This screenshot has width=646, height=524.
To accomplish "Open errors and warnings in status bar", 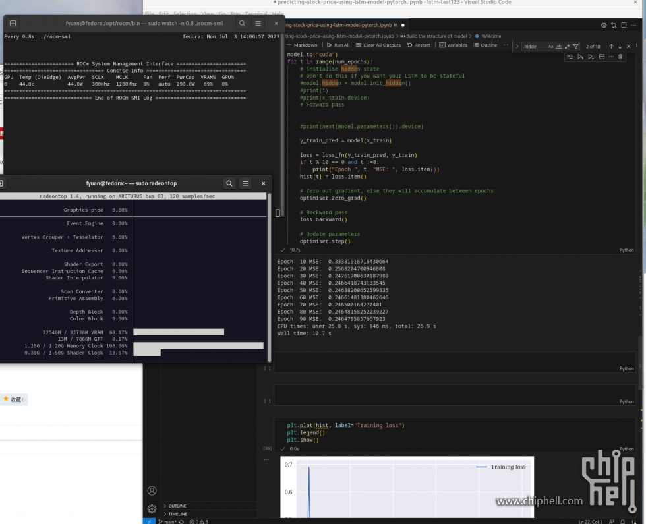I will (x=199, y=521).
